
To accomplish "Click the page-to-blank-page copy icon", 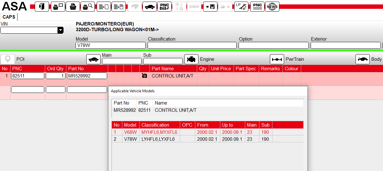I will click(103, 7).
